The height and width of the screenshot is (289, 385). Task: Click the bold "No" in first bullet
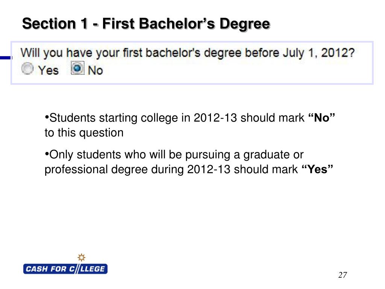coord(322,118)
